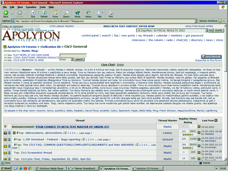Click the Back navigation button
Screen dimensions: 228x171
pos(6,14)
